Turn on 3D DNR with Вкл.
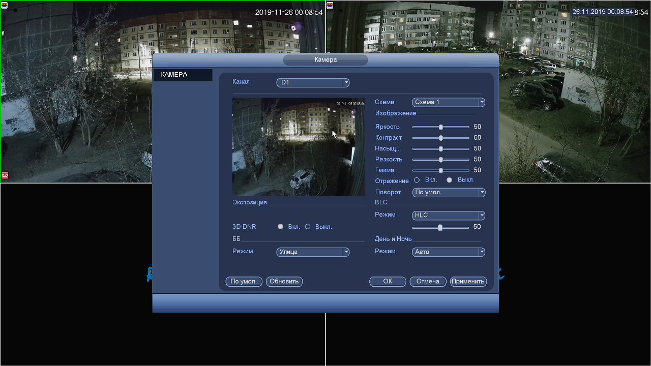Screen dimensions: 651x366 pos(280,227)
